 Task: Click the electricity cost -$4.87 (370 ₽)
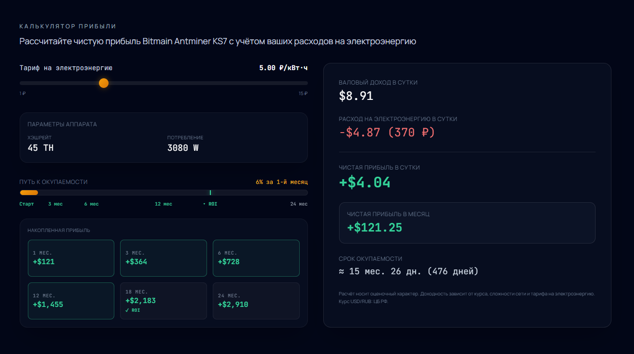pyautogui.click(x=387, y=132)
